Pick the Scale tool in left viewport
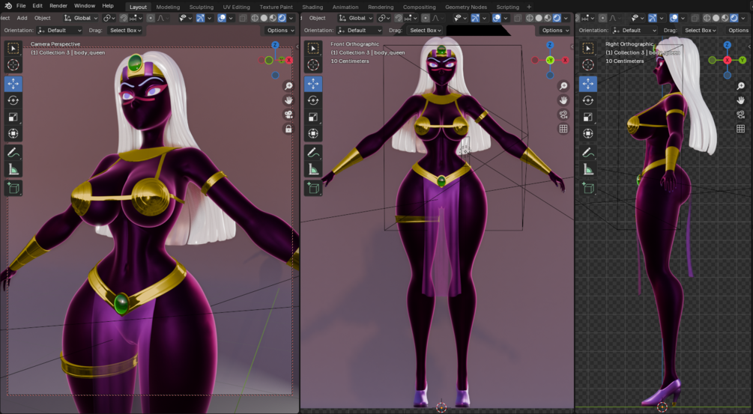The width and height of the screenshot is (753, 414). click(x=13, y=117)
